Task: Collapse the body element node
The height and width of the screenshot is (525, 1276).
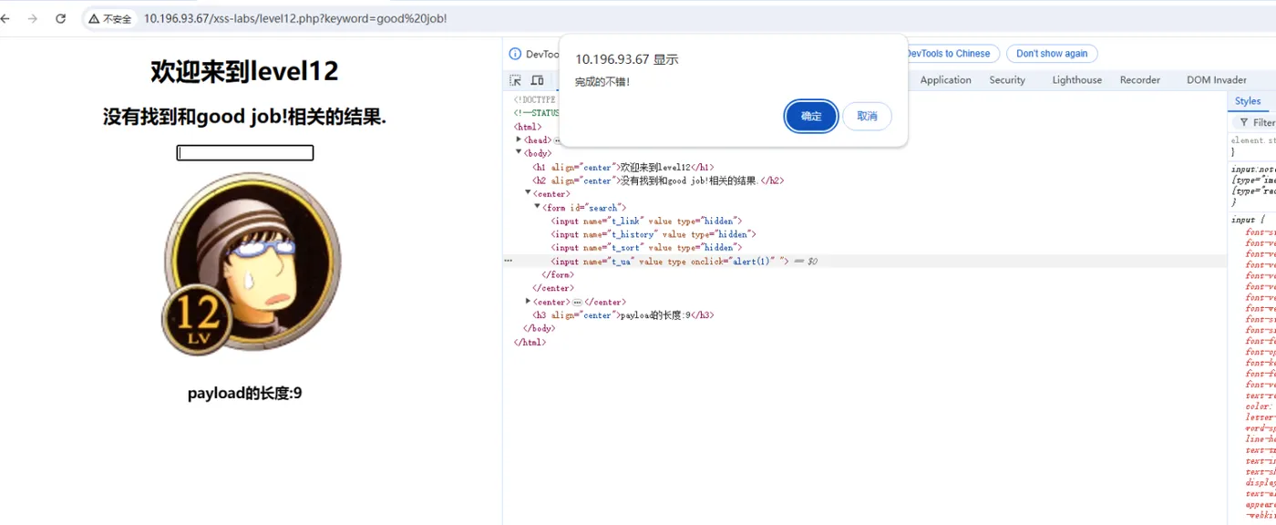Action: tap(519, 152)
